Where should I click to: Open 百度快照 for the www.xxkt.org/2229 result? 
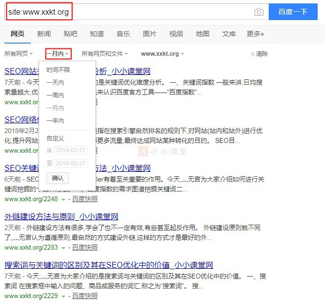(x=85, y=296)
